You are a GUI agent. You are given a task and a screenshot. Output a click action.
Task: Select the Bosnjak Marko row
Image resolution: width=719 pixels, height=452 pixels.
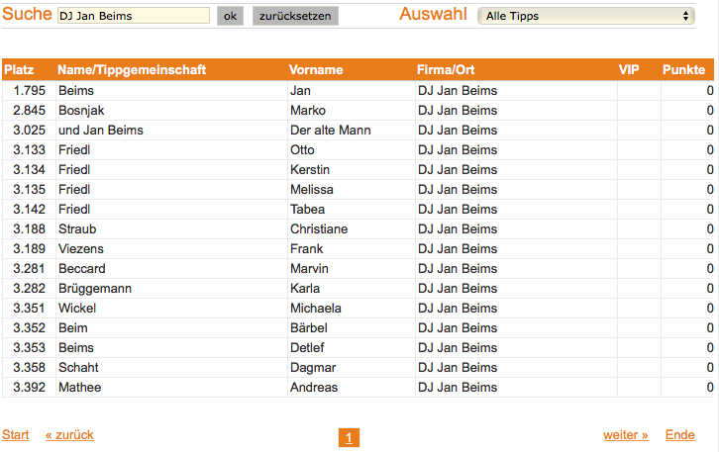coord(359,111)
